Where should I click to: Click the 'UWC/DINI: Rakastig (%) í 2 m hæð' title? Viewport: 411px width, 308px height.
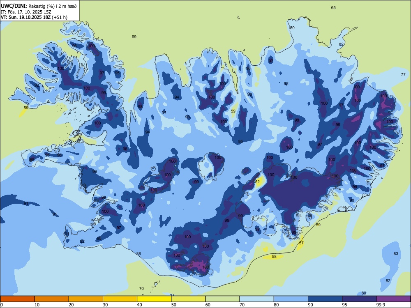click(39, 6)
